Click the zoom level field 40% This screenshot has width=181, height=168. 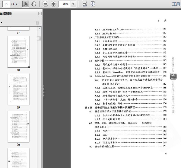tap(65, 4)
